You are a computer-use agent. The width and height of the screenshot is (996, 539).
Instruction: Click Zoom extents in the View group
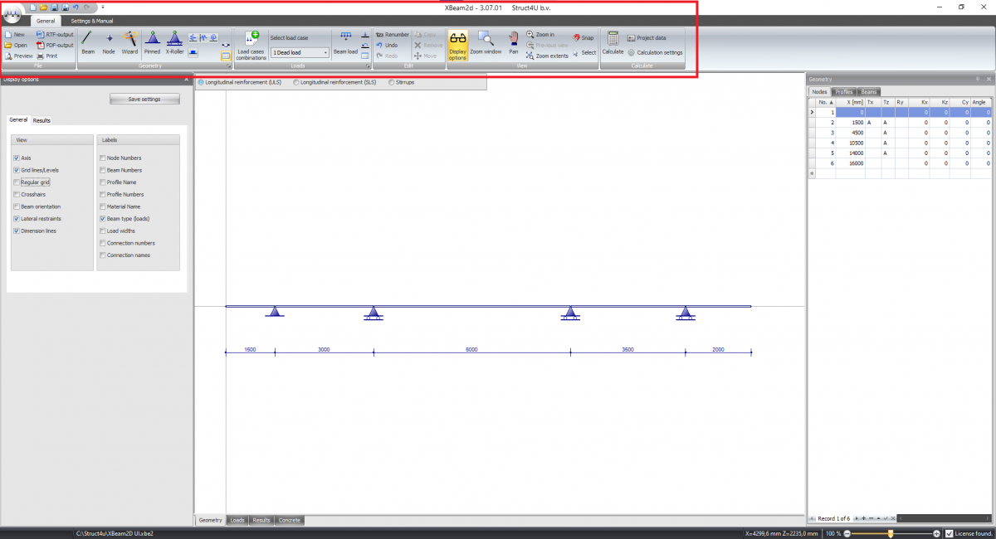pos(548,56)
